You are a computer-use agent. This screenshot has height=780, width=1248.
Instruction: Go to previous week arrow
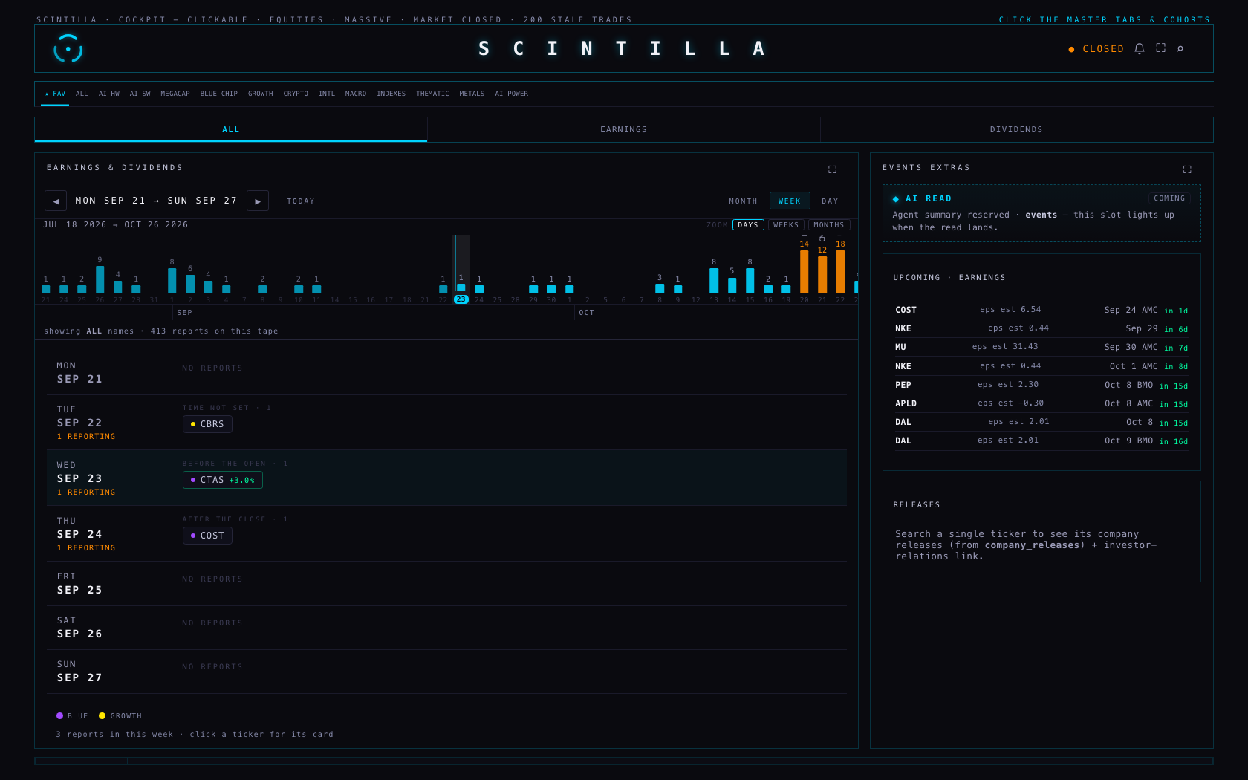point(56,201)
